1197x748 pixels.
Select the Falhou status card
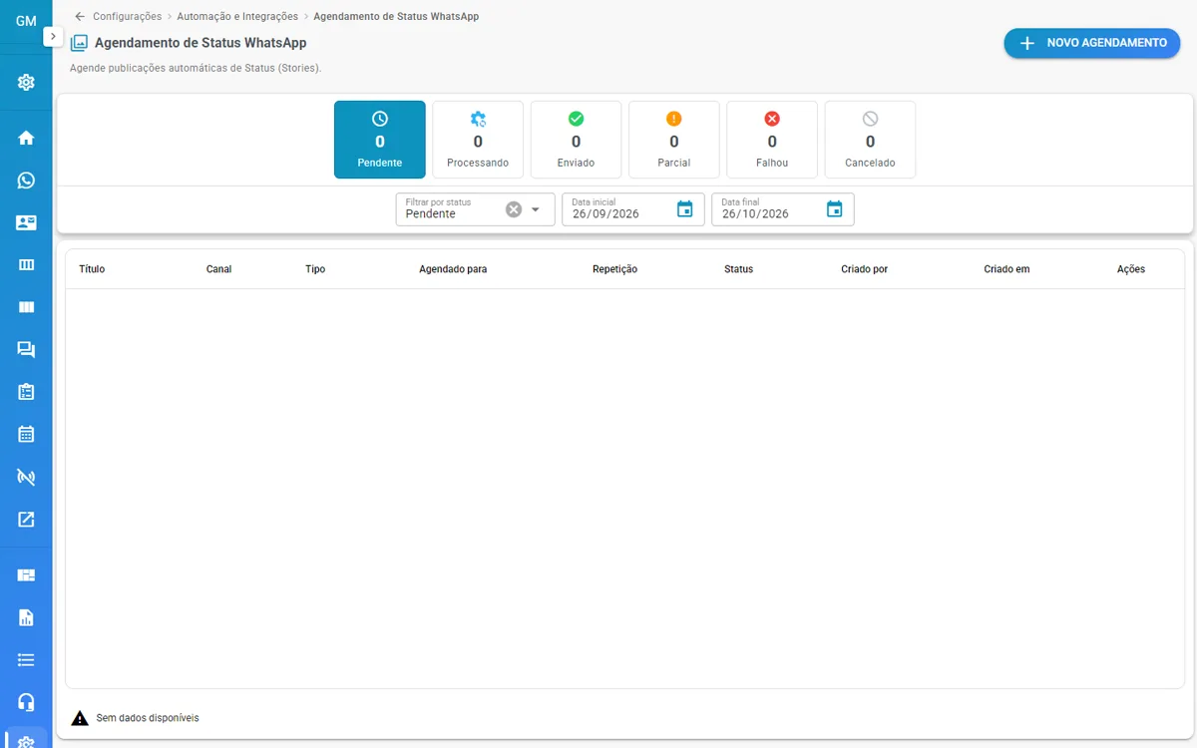click(772, 140)
